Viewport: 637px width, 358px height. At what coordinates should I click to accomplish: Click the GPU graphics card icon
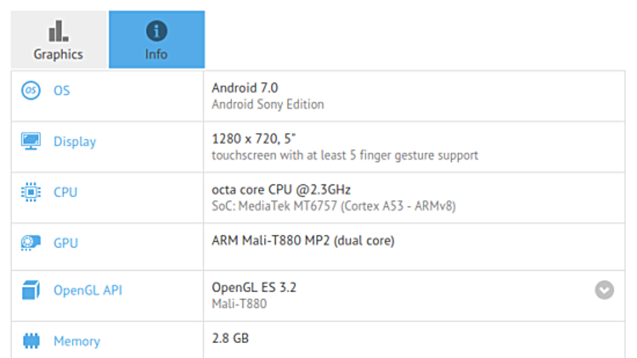[31, 243]
